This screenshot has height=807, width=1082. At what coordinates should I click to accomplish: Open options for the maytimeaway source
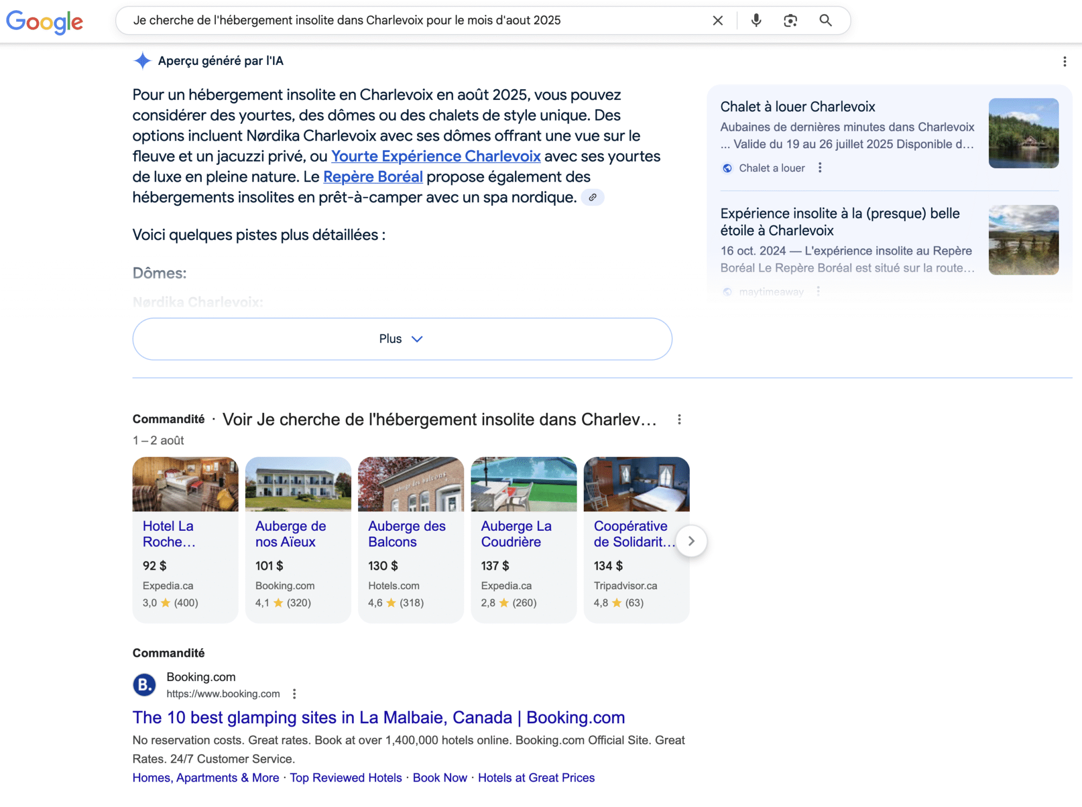coord(818,292)
